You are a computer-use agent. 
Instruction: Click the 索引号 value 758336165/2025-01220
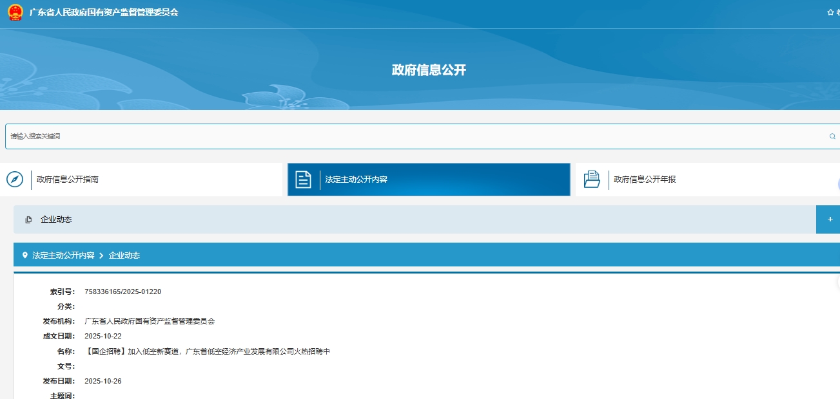(x=123, y=291)
